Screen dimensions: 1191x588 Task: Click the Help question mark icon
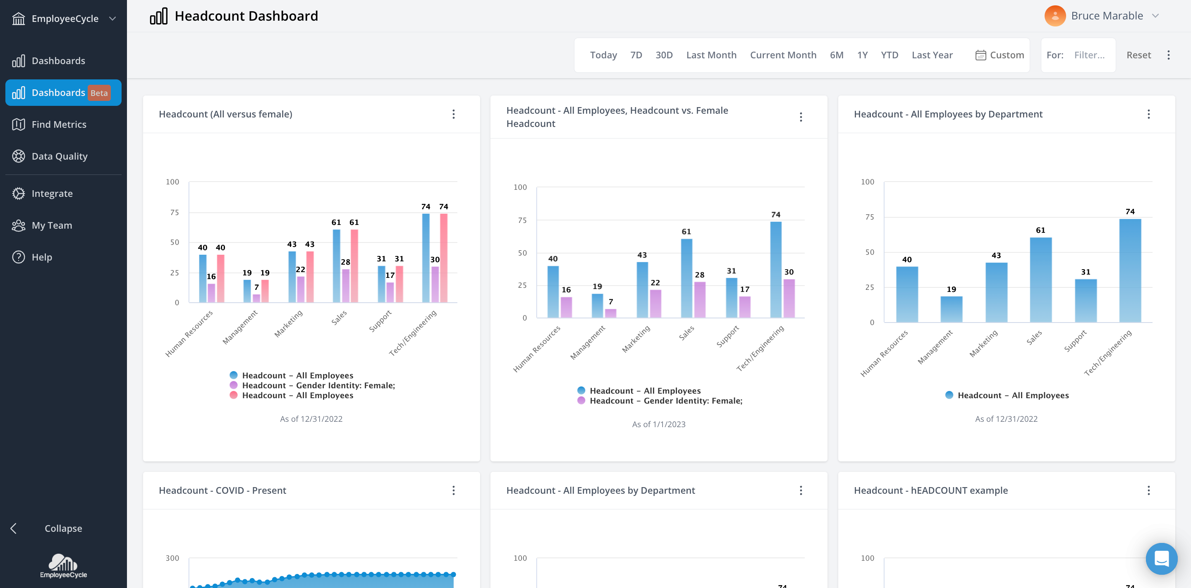(19, 257)
